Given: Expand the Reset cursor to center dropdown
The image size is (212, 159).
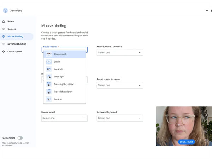Looking at the screenshot, I should [120, 85].
